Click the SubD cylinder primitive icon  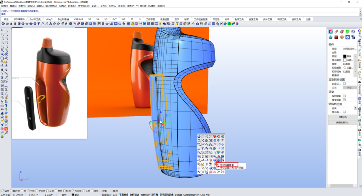(19, 24)
